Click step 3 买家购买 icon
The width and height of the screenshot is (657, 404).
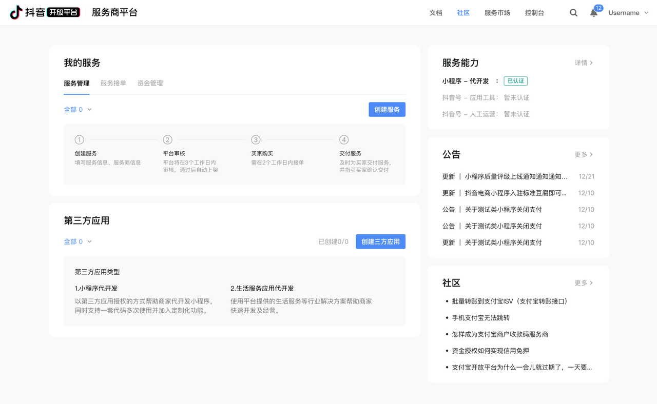point(256,139)
